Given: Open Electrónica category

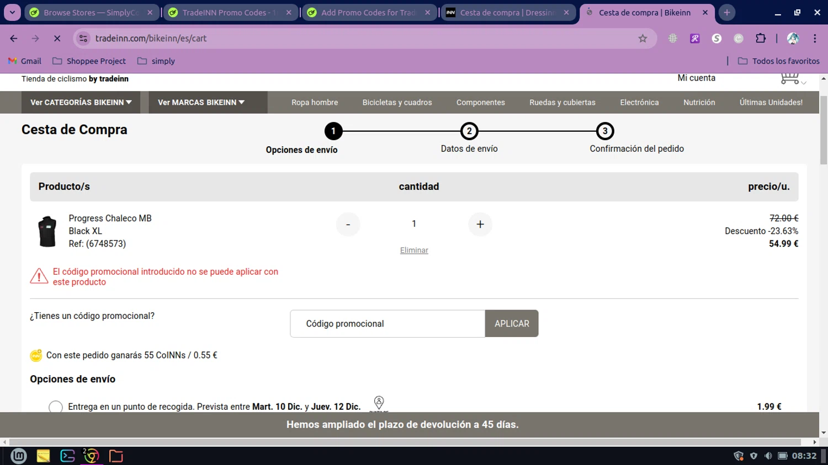Looking at the screenshot, I should (x=639, y=102).
